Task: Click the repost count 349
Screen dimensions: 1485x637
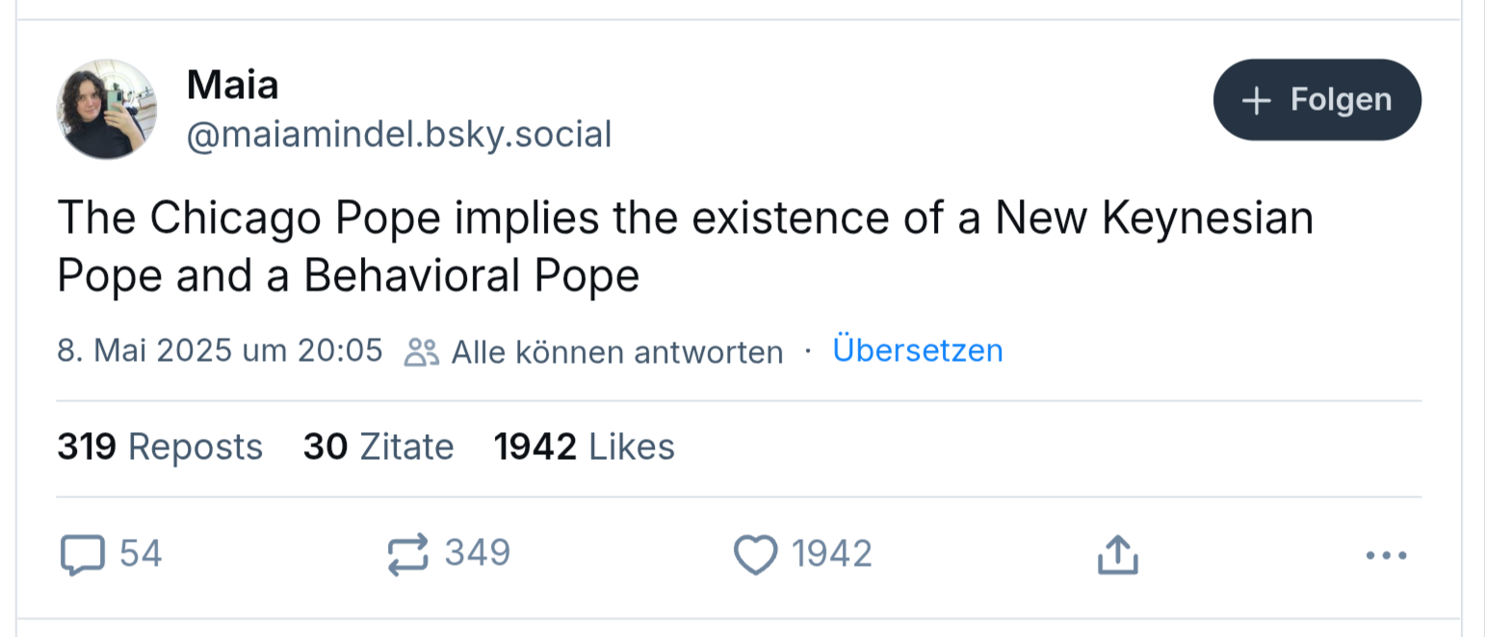Action: point(477,554)
